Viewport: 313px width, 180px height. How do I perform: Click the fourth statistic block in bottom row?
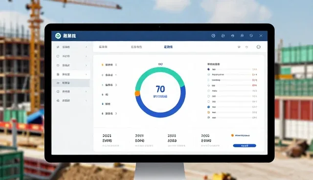[210, 141]
